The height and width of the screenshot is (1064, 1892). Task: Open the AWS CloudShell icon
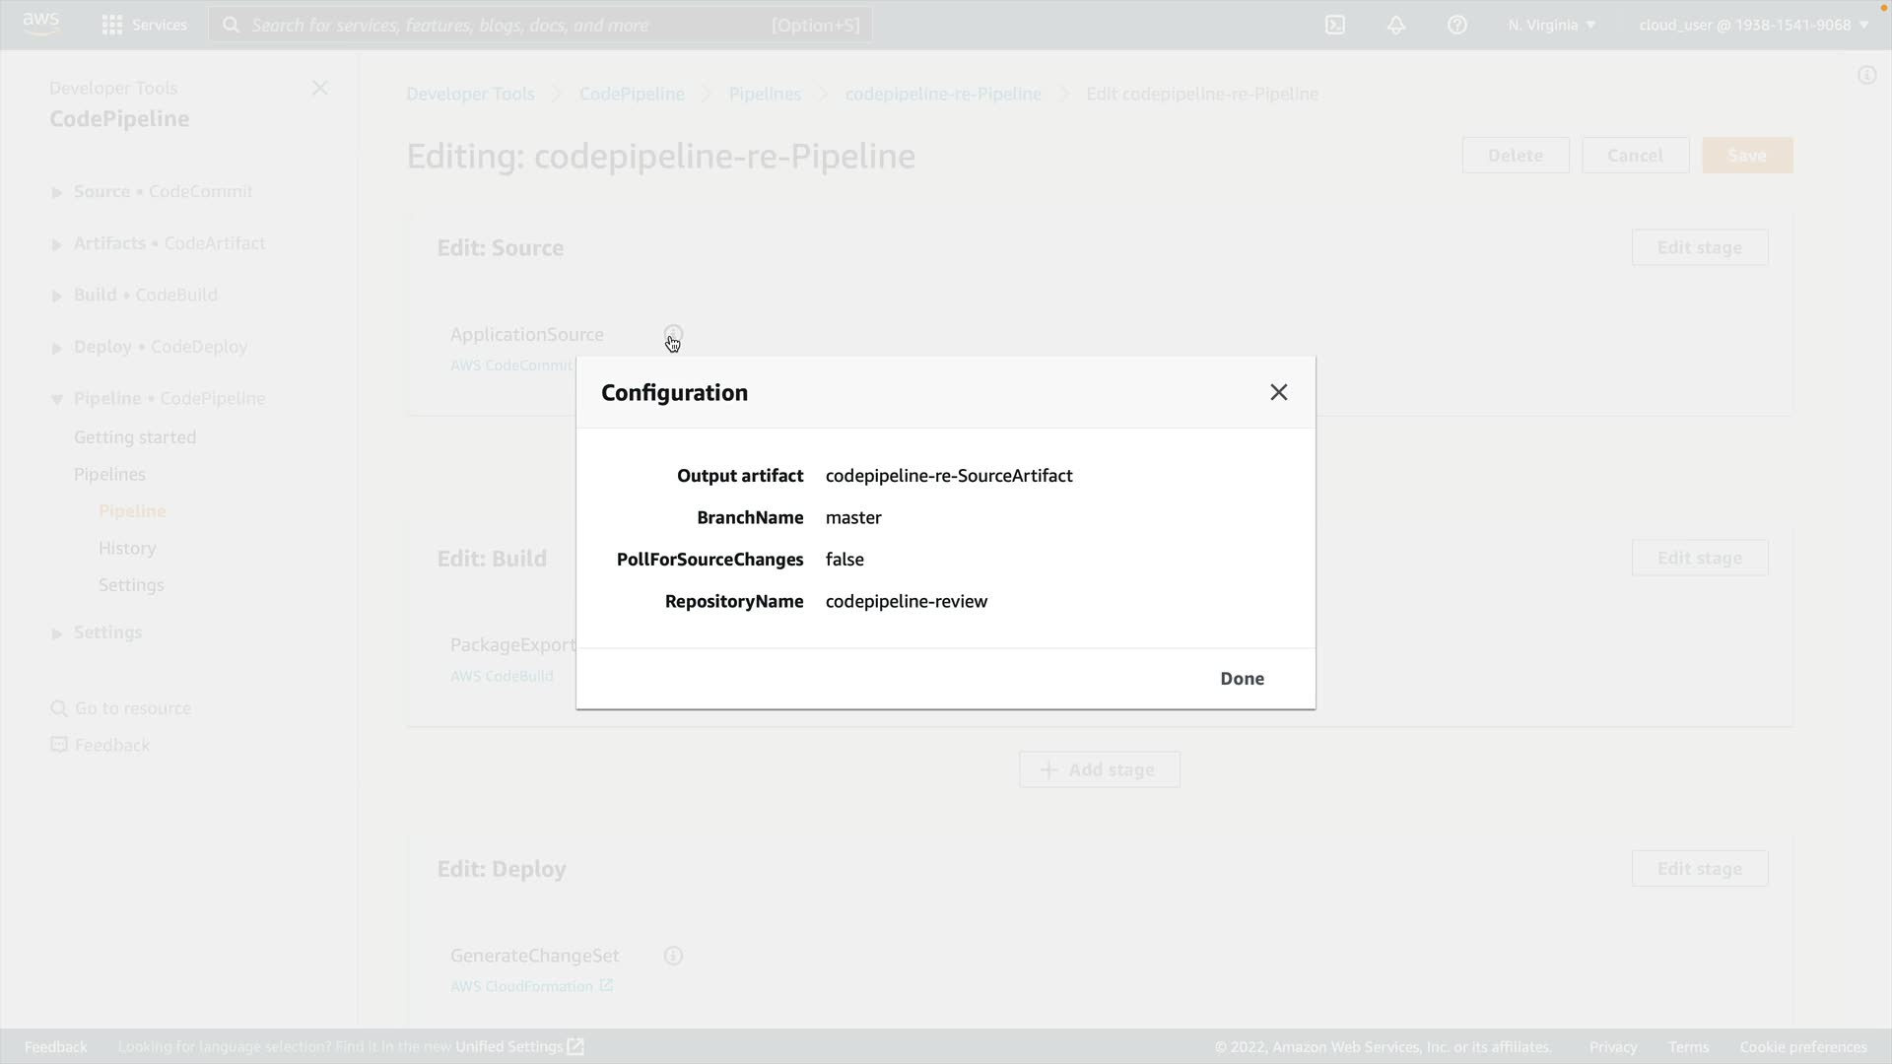[x=1335, y=25]
